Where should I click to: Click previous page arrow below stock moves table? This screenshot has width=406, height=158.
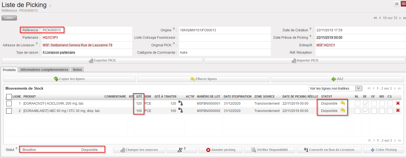(x=374, y=141)
